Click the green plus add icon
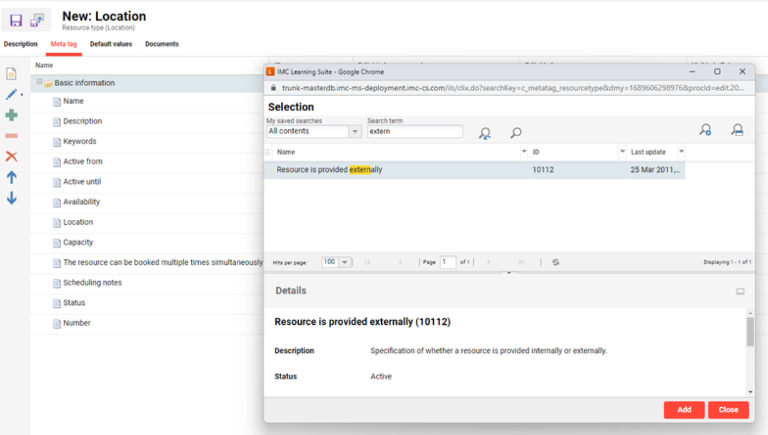 [x=11, y=115]
